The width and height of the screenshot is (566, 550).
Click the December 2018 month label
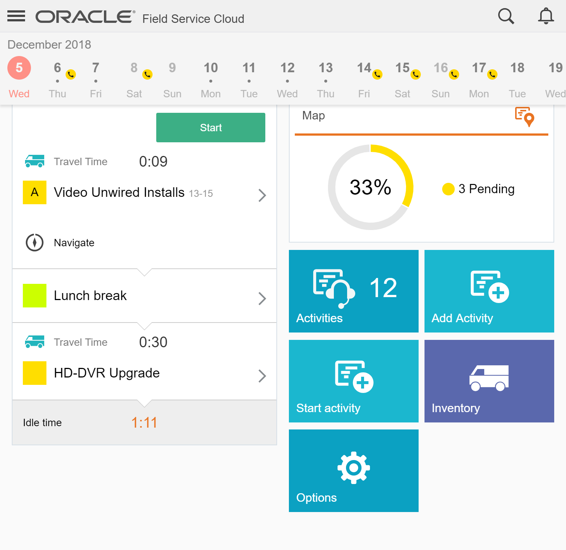pyautogui.click(x=49, y=45)
